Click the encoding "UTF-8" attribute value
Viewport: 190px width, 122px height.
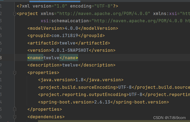[104, 6]
